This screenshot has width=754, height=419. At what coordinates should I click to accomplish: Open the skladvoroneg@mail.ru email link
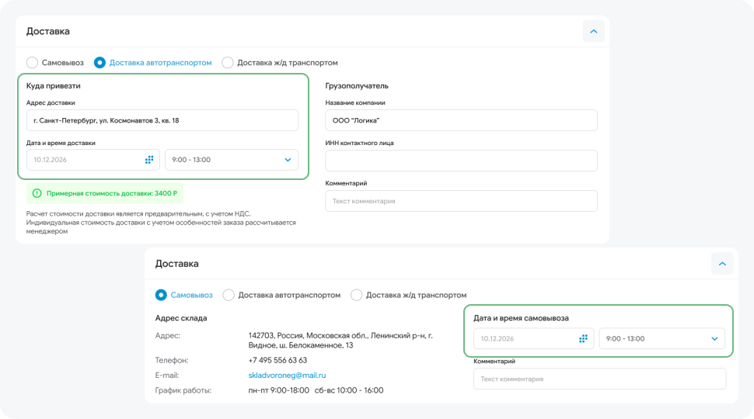(x=287, y=376)
